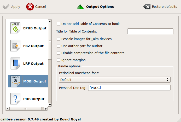Screen dimensions: 181x122
Task: Click the Personal Doc tag field
Action: (x=129, y=88)
